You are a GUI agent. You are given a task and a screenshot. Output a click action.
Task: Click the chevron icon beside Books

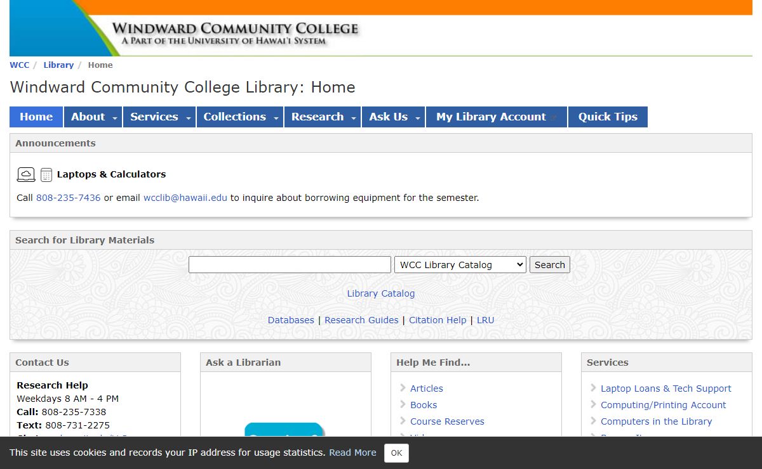[x=403, y=404]
